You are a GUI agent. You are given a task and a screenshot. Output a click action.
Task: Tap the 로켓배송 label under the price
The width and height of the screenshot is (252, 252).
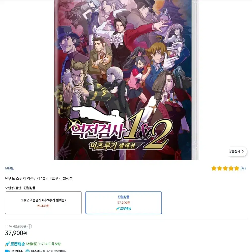[17, 244]
